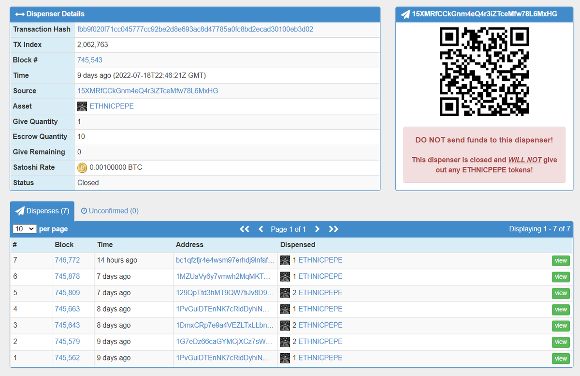Open block 745,878 link
The width and height of the screenshot is (580, 376).
click(x=67, y=276)
